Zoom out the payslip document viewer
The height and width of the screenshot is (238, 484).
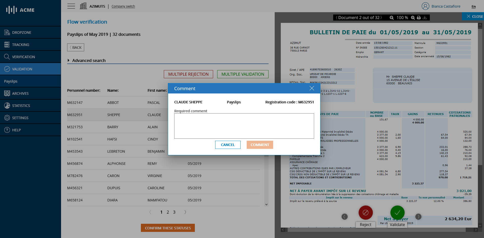coord(392,18)
